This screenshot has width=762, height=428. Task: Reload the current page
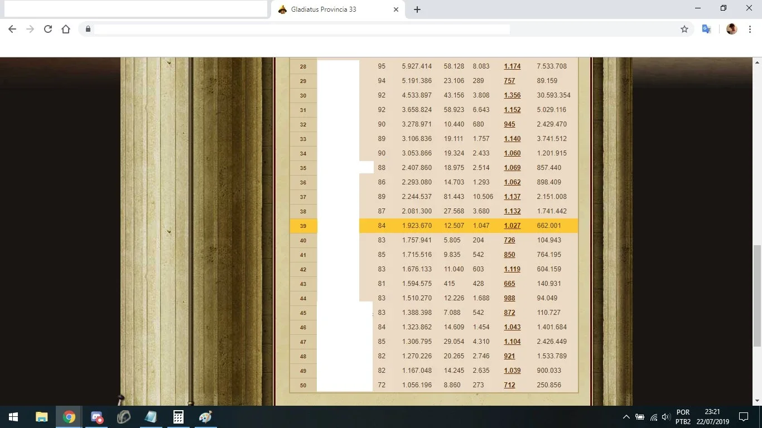pyautogui.click(x=48, y=29)
